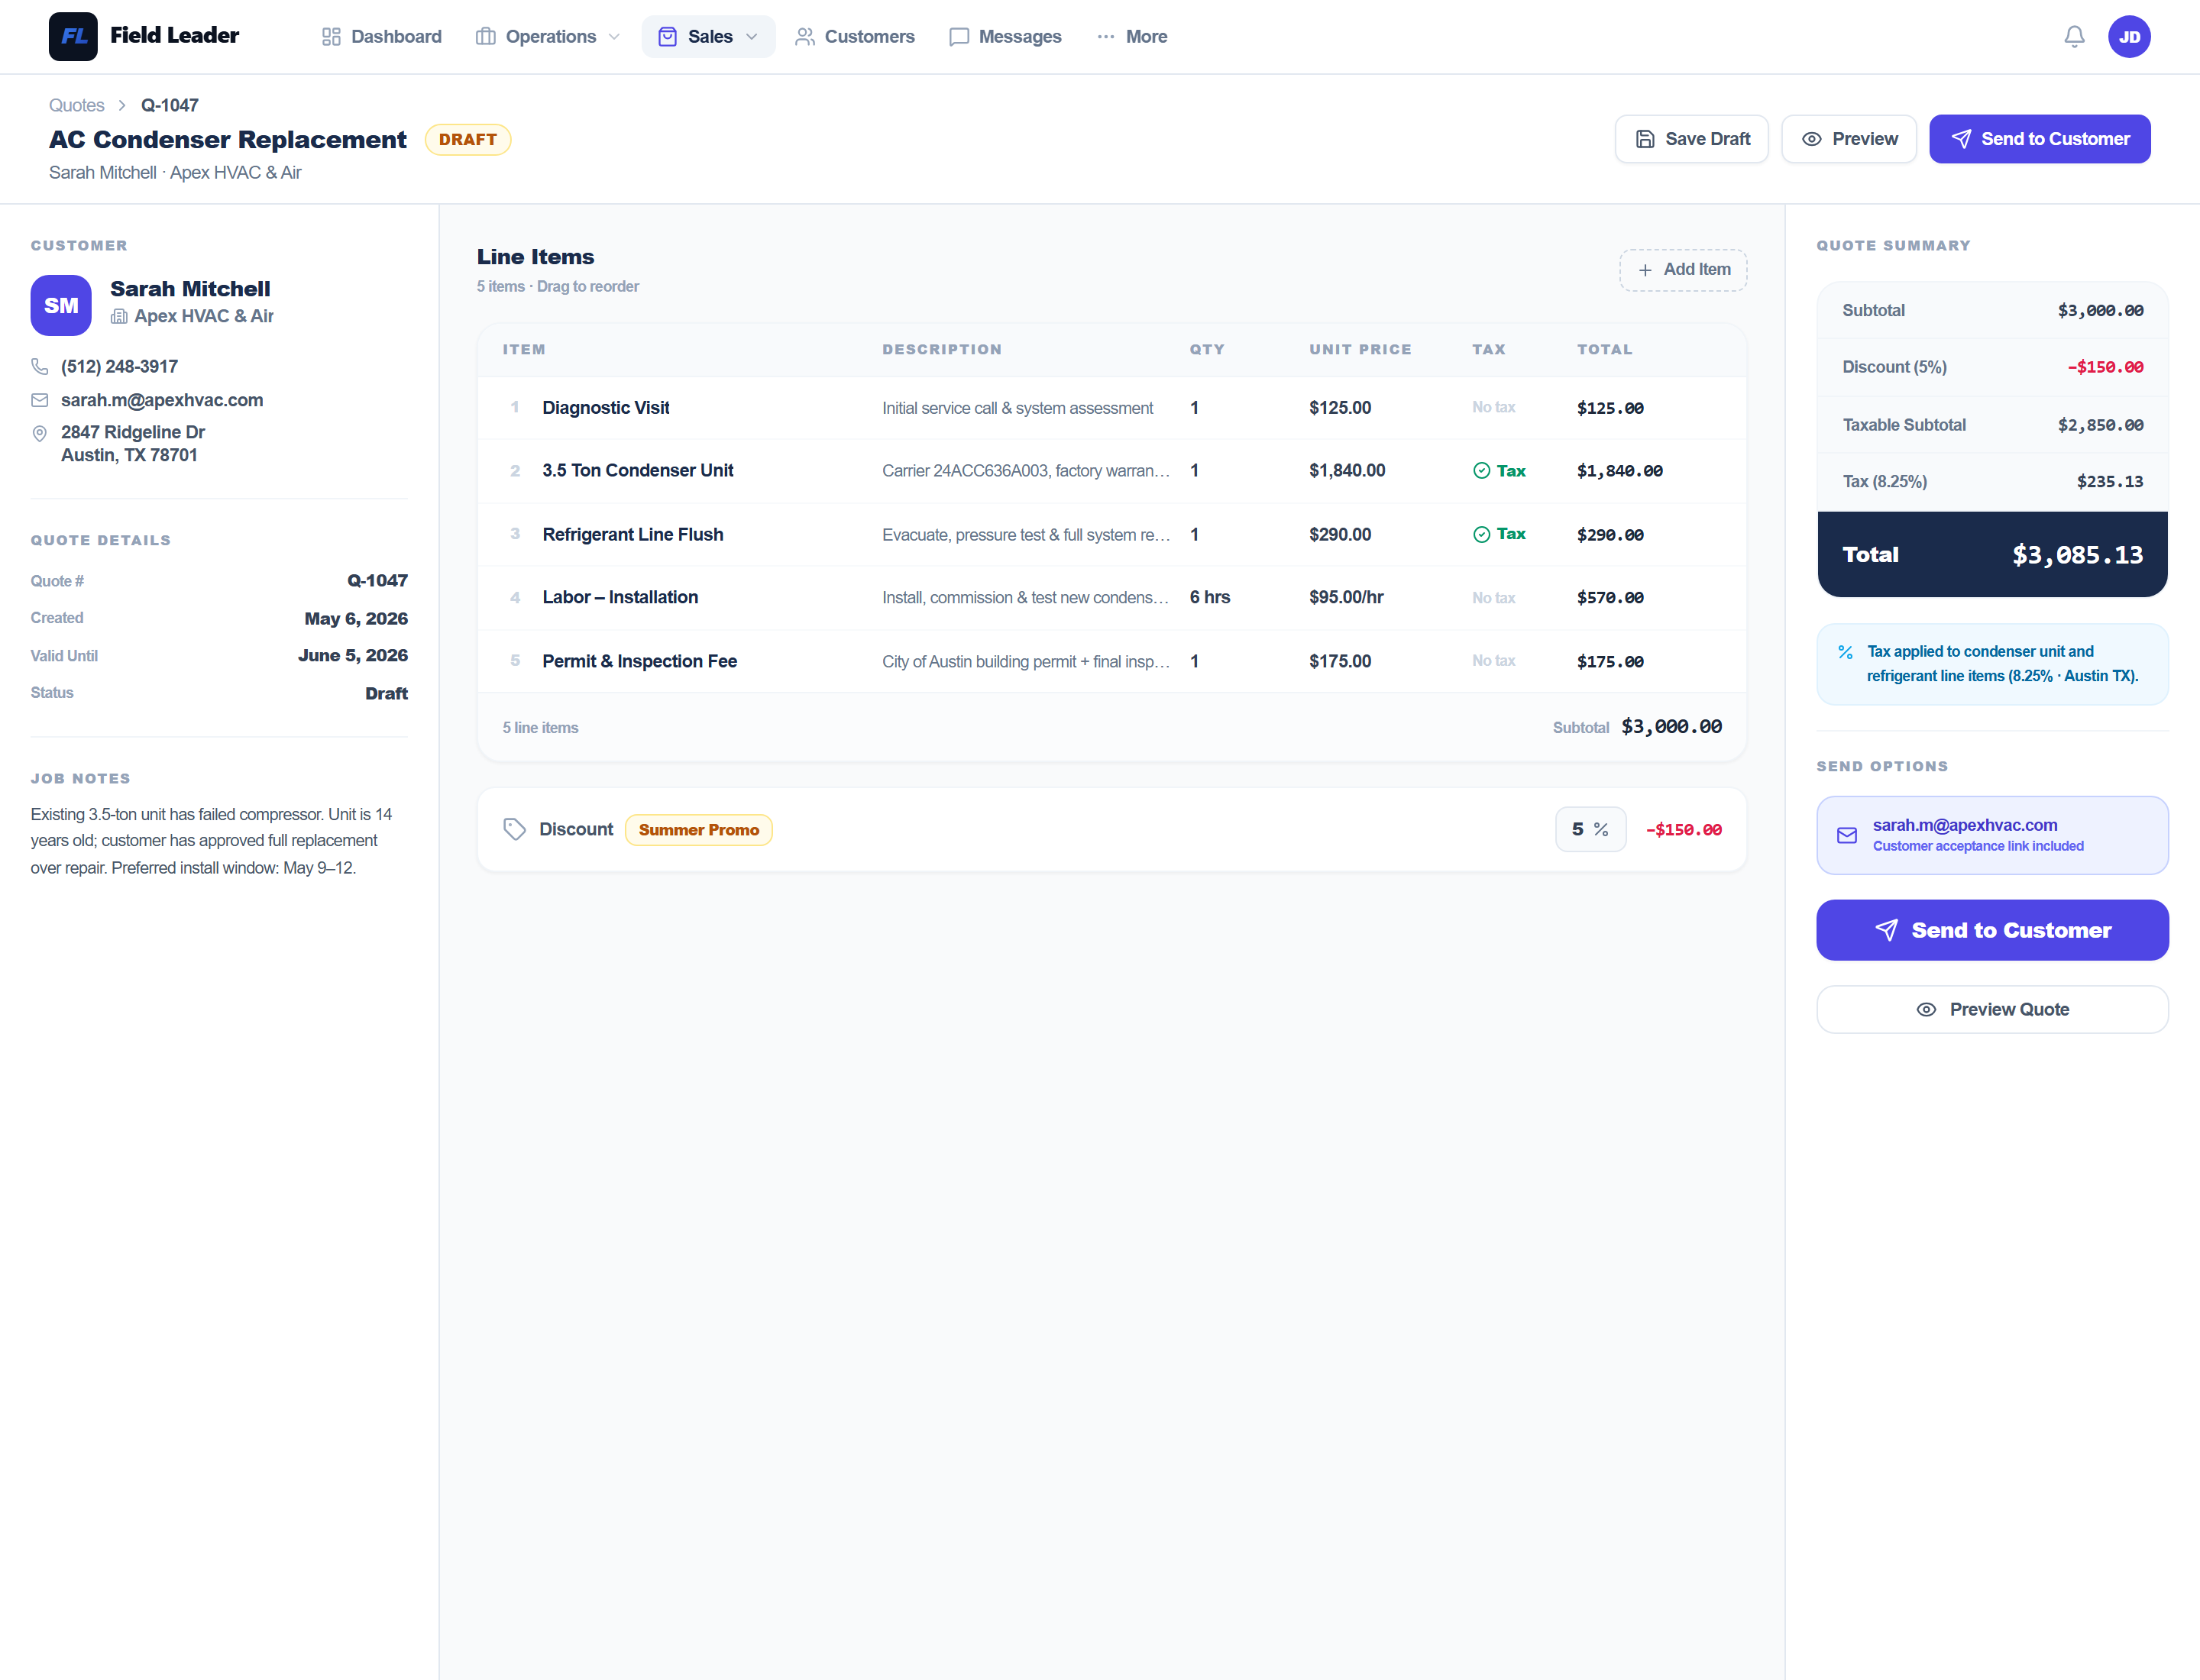Open the More menu
The image size is (2200, 1680).
[x=1133, y=37]
